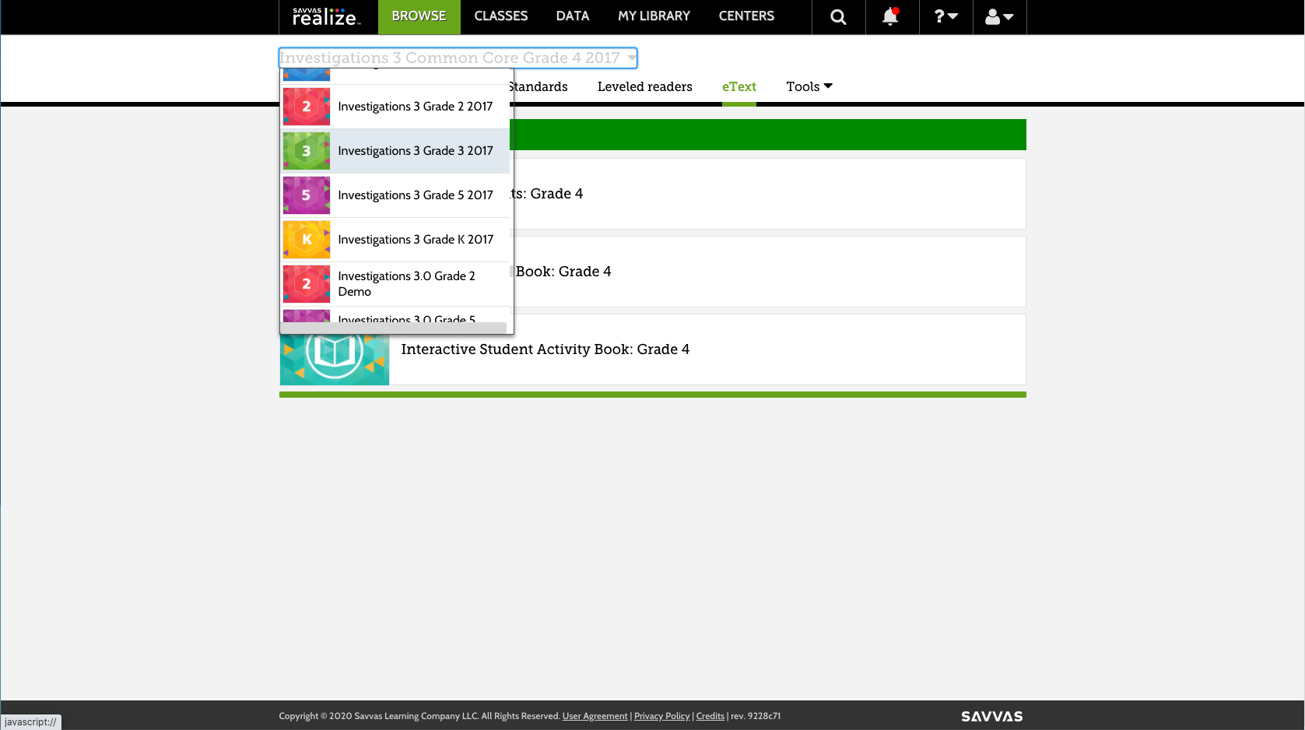Open the Standards tab
Screen dimensions: 1305x730
538,86
